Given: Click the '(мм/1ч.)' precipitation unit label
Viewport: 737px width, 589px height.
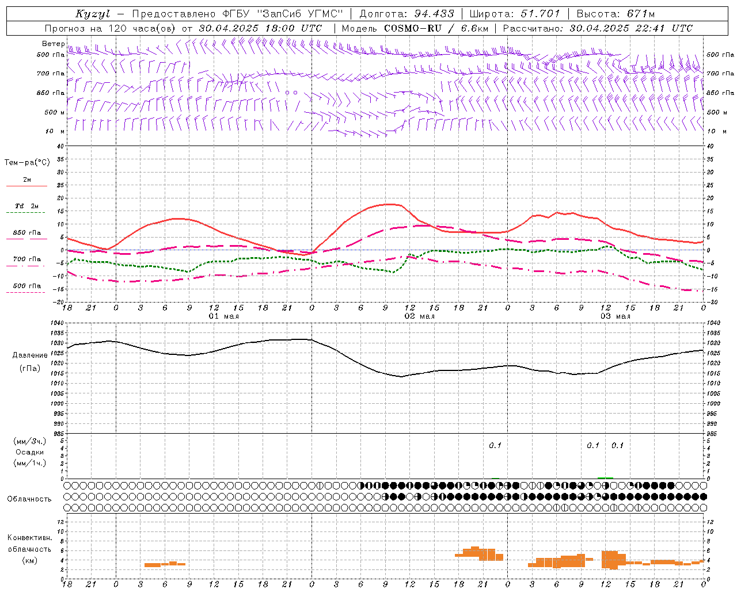Looking at the screenshot, I should 30,463.
